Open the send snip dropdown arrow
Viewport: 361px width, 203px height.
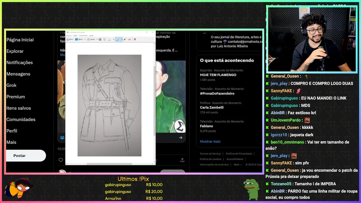click(x=113, y=39)
